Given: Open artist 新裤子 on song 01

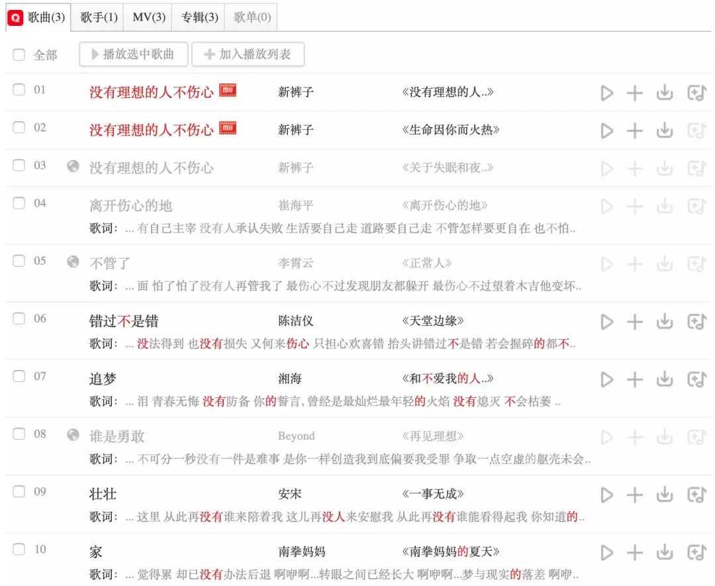Looking at the screenshot, I should click(296, 92).
